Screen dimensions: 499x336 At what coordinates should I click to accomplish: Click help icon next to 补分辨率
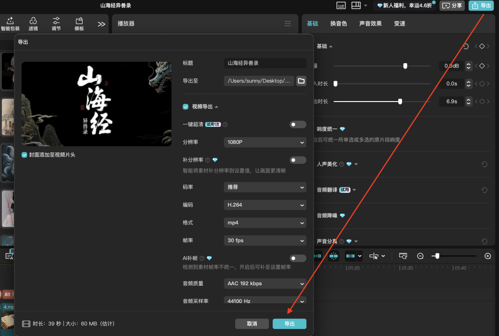click(207, 160)
